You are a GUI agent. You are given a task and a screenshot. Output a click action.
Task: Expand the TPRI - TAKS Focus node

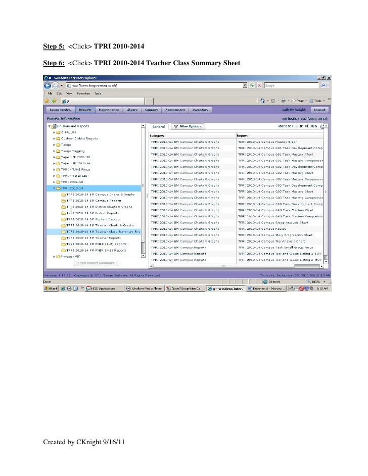tap(55, 170)
